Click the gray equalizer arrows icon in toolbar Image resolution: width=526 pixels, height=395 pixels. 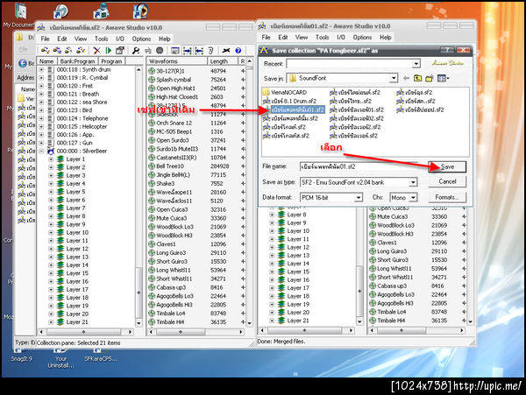coord(148,51)
